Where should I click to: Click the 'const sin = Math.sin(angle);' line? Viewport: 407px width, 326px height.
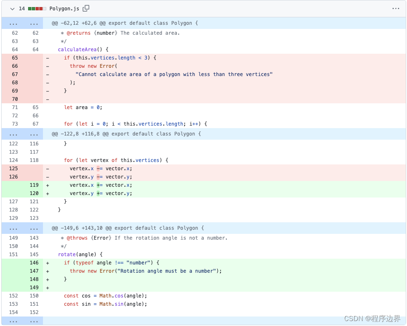[105, 305]
